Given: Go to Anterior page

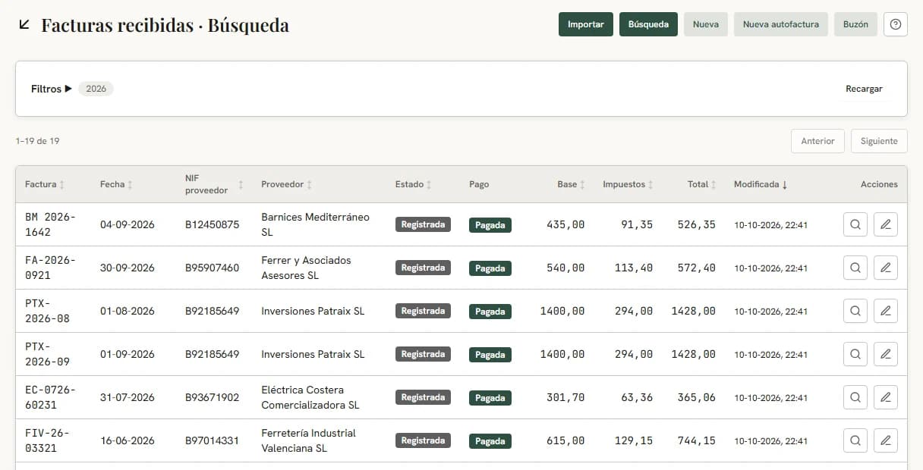Looking at the screenshot, I should tap(817, 141).
